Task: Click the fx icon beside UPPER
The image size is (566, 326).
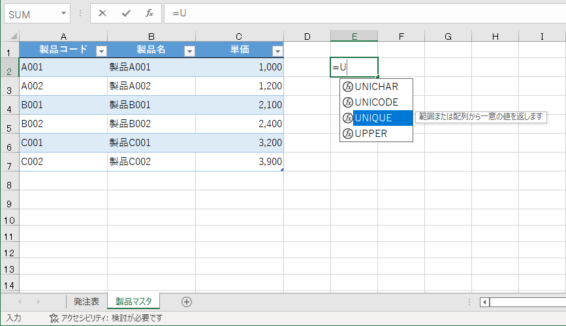Action: (347, 134)
